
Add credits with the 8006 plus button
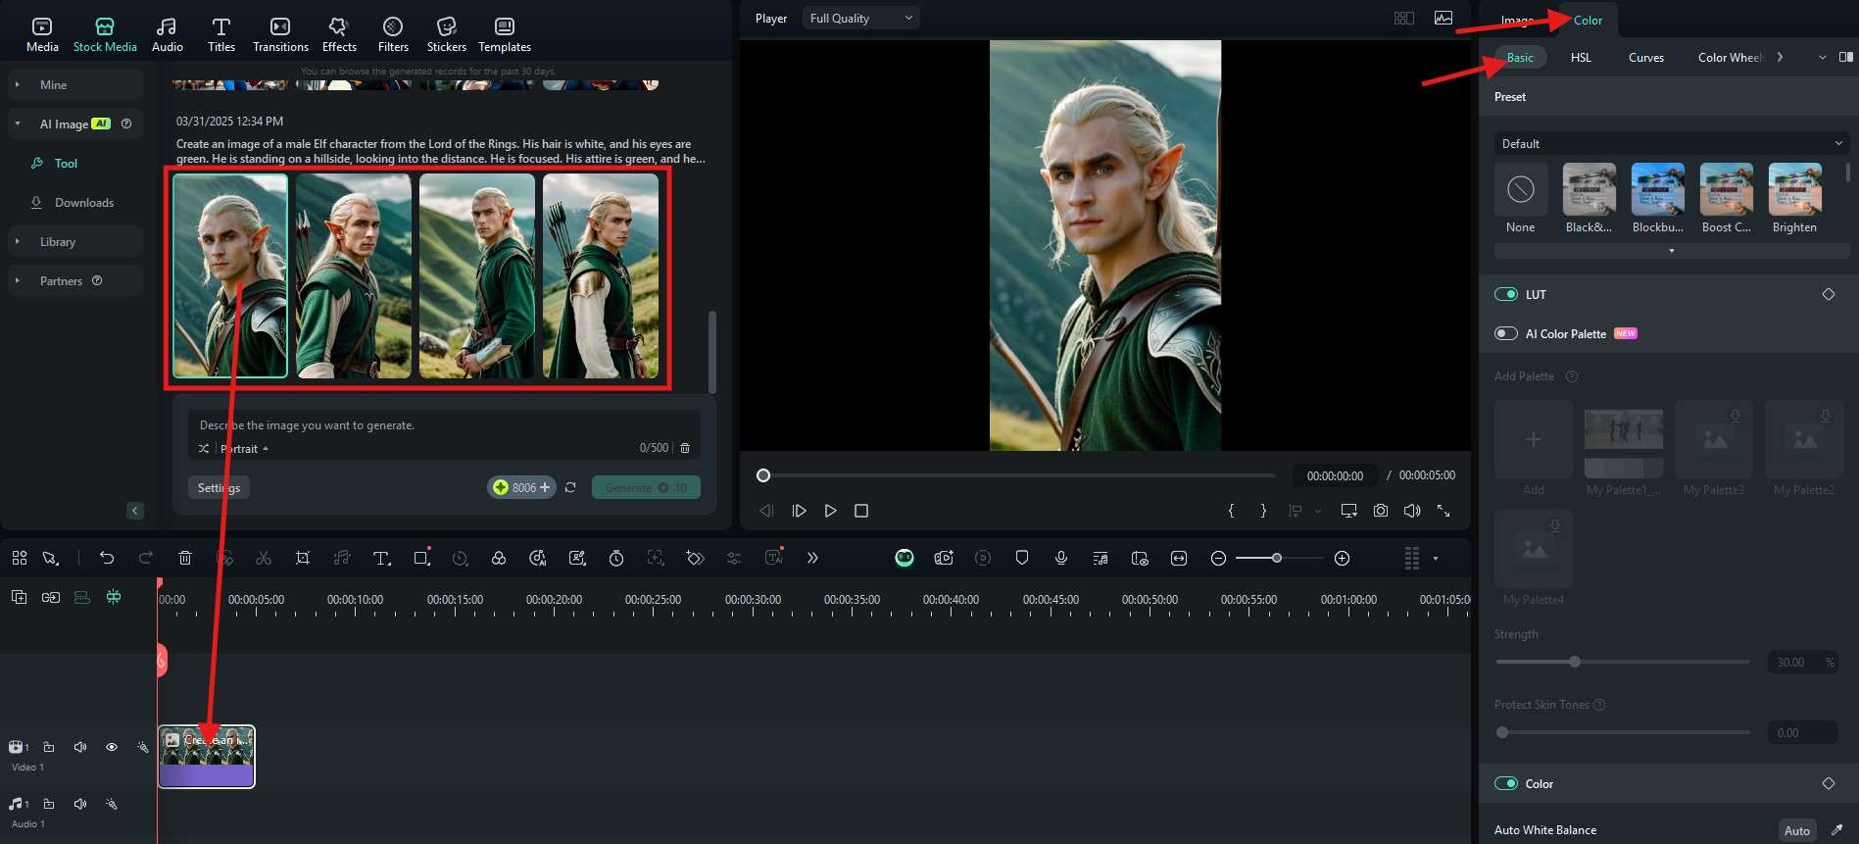[521, 487]
